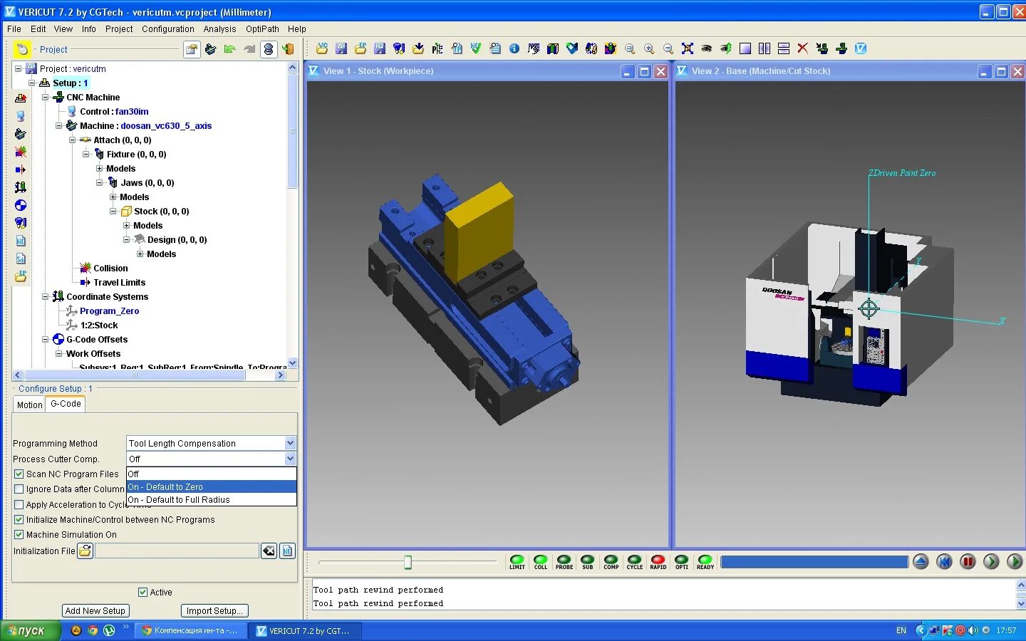Click the Coordinate Systems icon in left sidebar
The height and width of the screenshot is (641, 1026).
click(21, 187)
